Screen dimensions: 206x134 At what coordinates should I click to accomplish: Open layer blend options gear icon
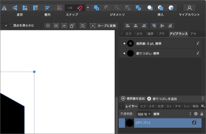196,114
